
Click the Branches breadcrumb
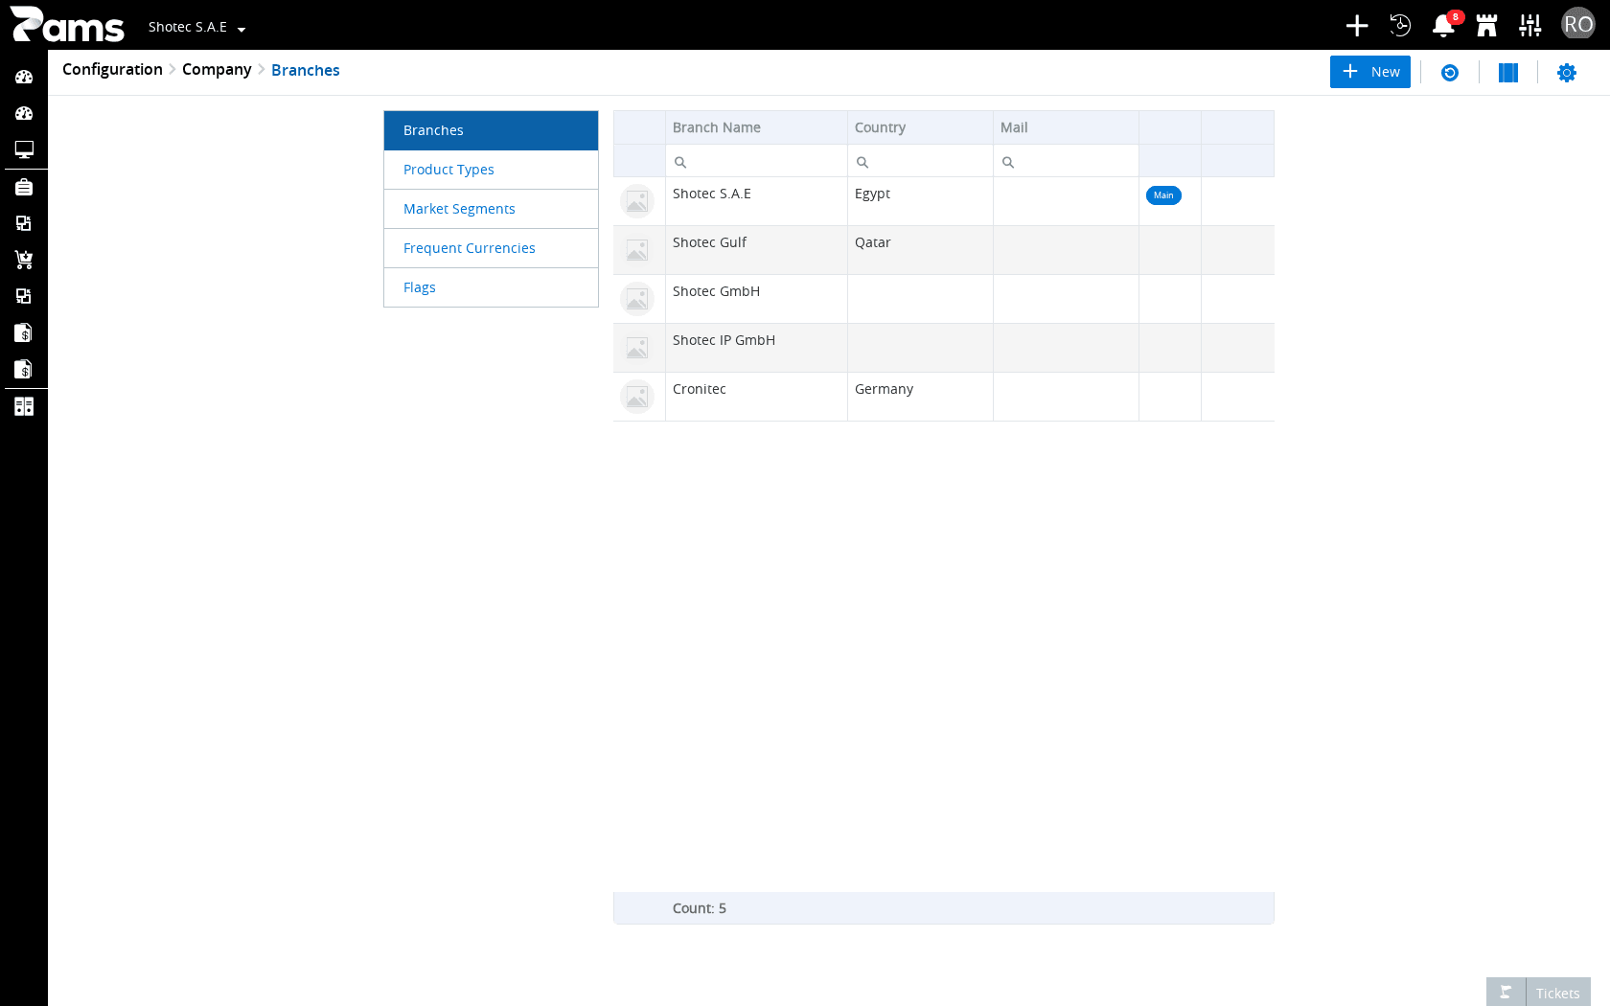click(x=306, y=70)
